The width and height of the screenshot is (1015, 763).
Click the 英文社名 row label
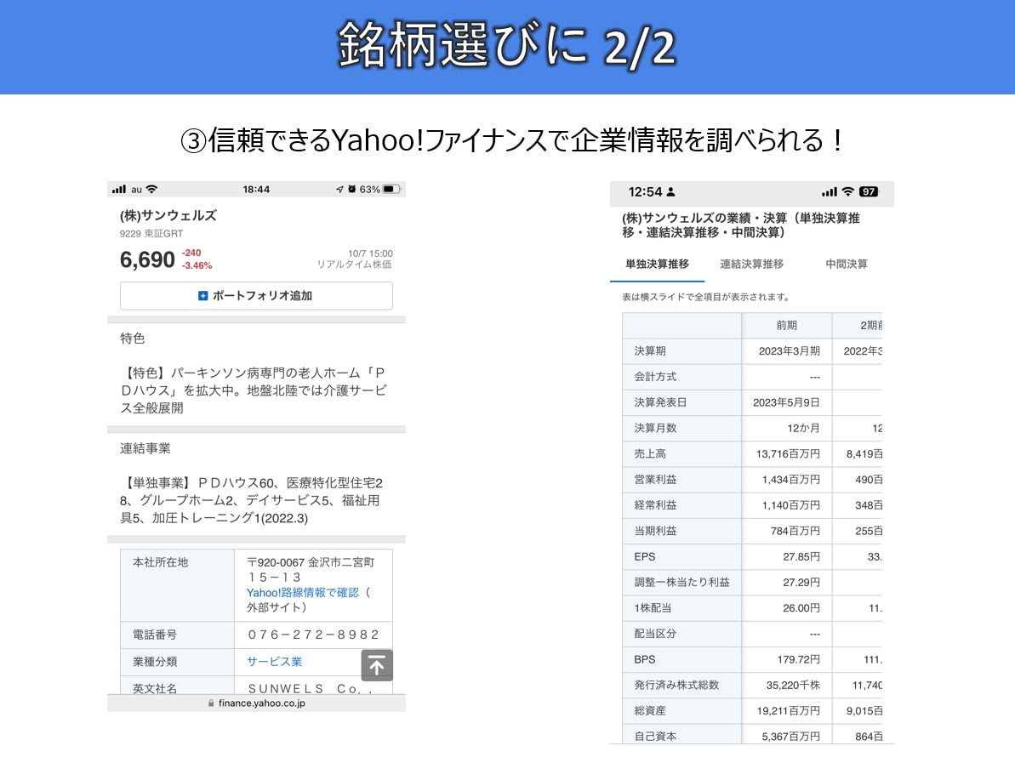pyautogui.click(x=155, y=688)
